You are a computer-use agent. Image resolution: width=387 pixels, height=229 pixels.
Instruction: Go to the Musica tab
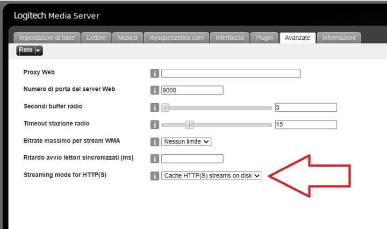tap(127, 38)
